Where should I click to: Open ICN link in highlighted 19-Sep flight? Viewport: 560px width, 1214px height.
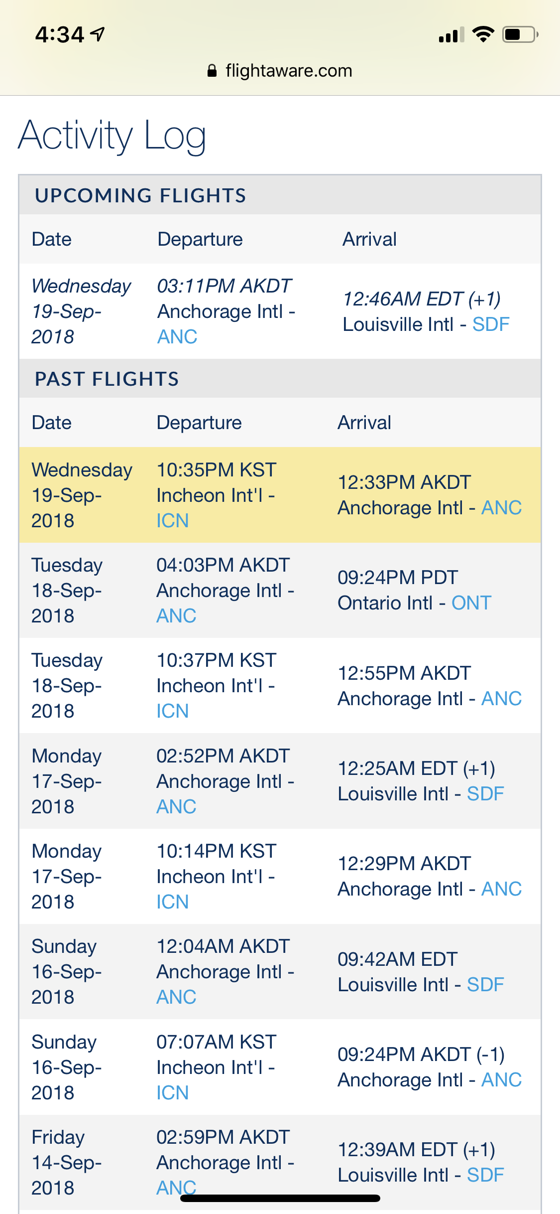coord(172,521)
